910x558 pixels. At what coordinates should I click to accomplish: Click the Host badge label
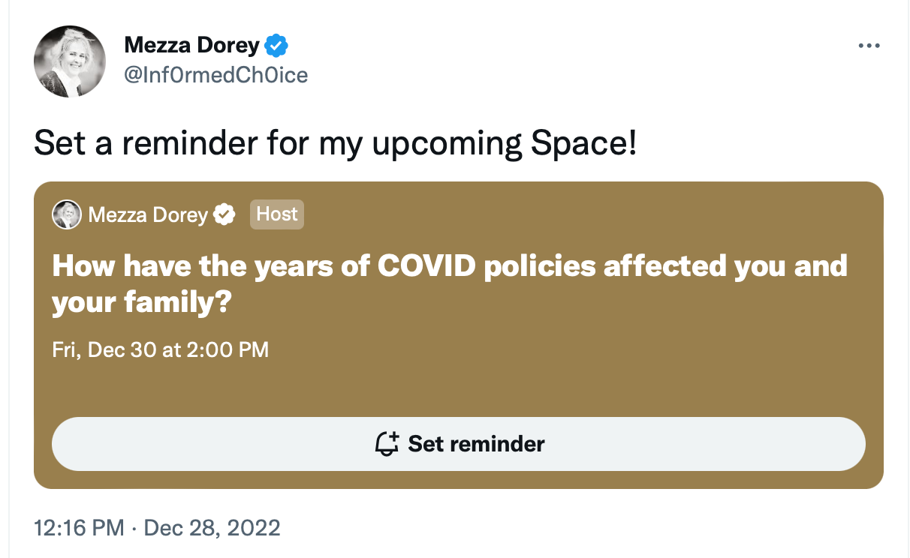[x=276, y=214]
